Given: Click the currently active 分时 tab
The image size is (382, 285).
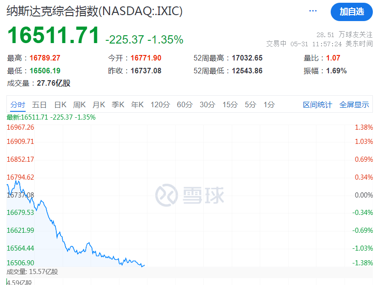Looking at the screenshot, I should pyautogui.click(x=17, y=104).
